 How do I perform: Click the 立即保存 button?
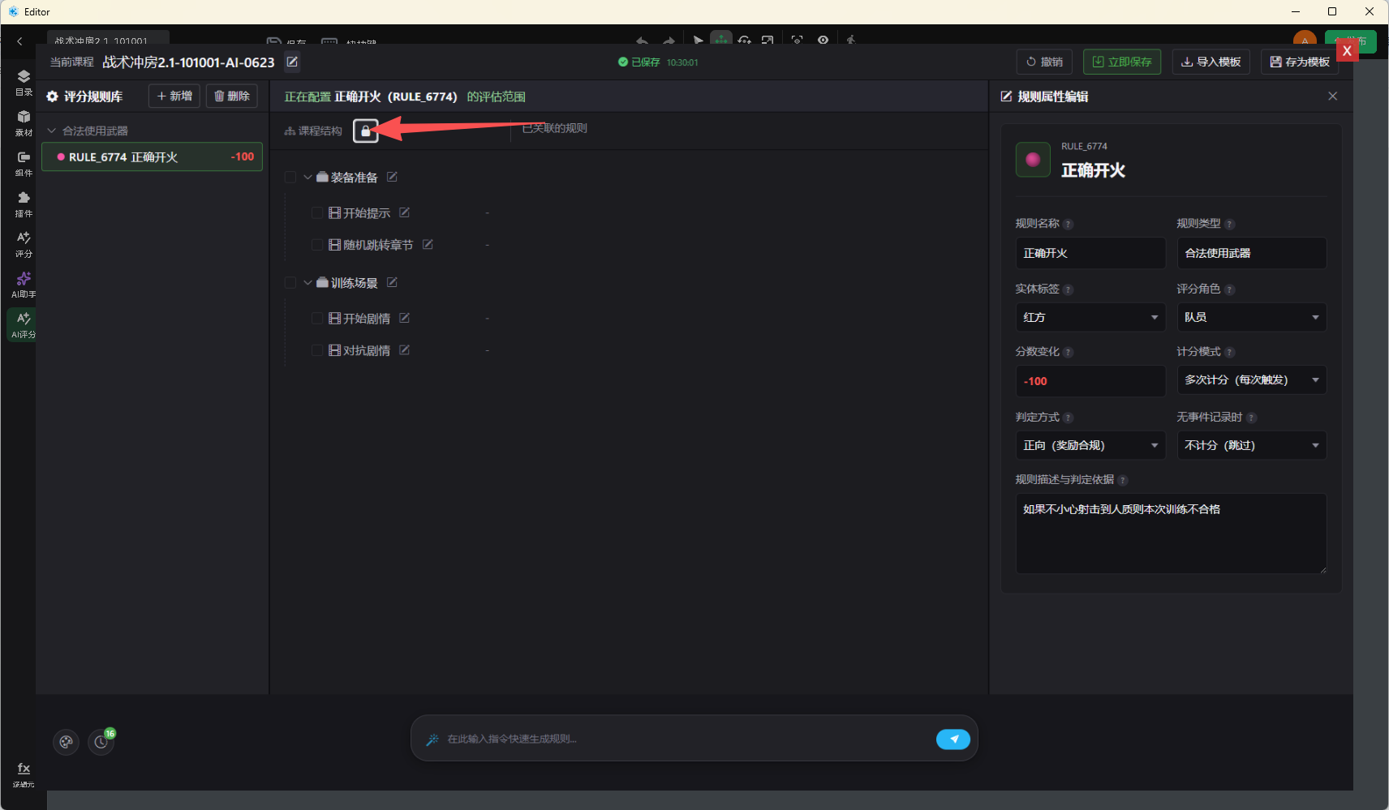(x=1121, y=62)
